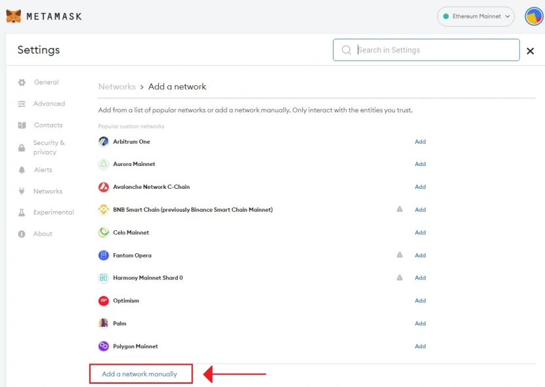Add the Optimism network
Viewport: 545px width, 387px height.
tap(420, 300)
